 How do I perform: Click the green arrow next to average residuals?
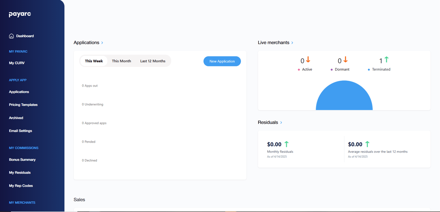[367, 144]
